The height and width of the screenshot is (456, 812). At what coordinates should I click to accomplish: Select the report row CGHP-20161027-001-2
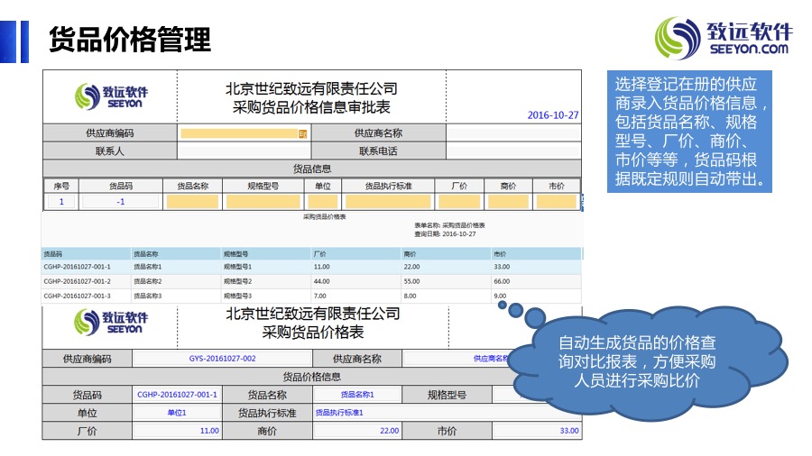pos(311,281)
